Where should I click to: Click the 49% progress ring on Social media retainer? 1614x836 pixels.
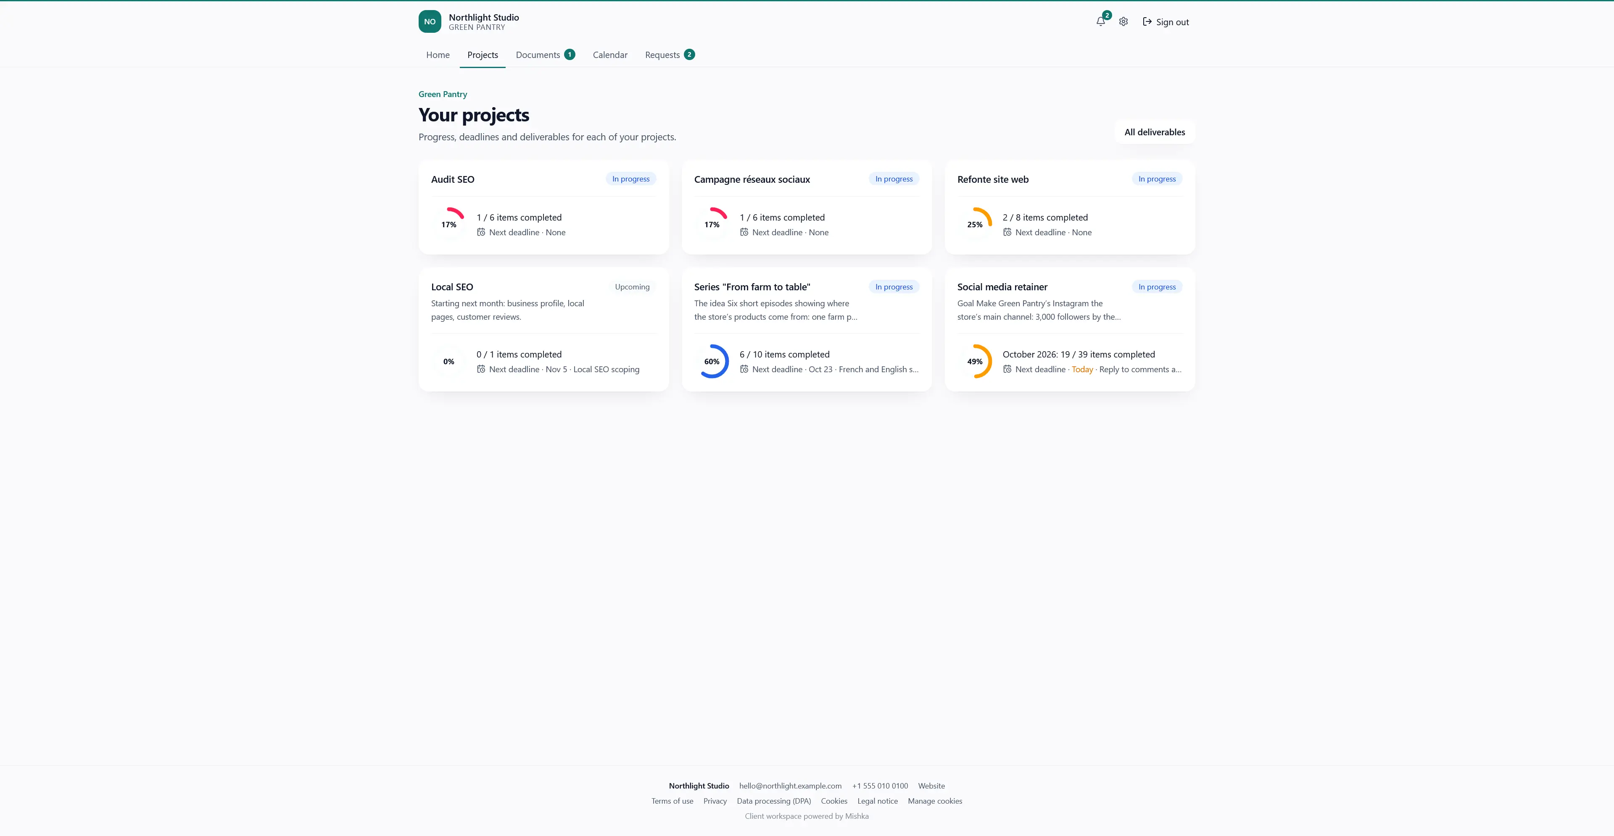click(x=975, y=361)
